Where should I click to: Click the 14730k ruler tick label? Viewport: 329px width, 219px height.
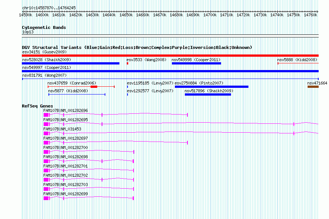[260, 15]
